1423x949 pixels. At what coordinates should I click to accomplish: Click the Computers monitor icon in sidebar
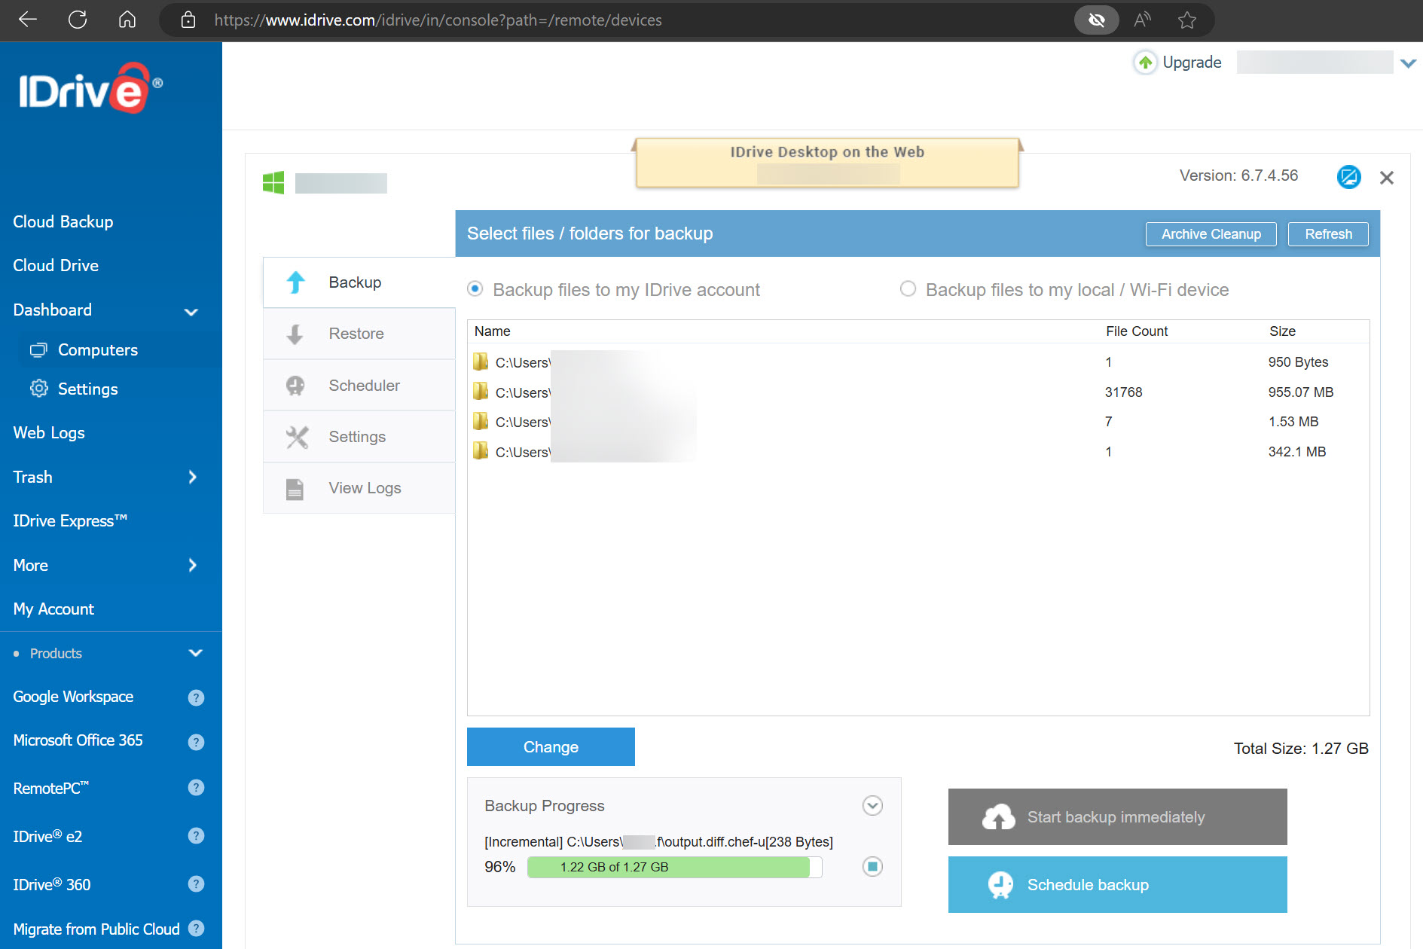click(x=38, y=350)
